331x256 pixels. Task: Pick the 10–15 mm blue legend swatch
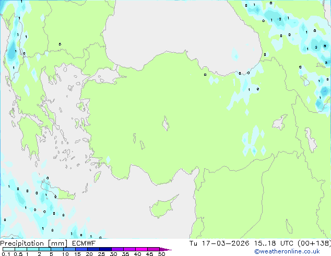pyautogui.click(x=69, y=249)
